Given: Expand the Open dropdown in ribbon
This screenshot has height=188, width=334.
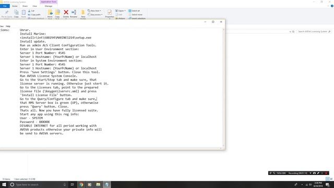Looking at the screenshot, I should (121, 10).
